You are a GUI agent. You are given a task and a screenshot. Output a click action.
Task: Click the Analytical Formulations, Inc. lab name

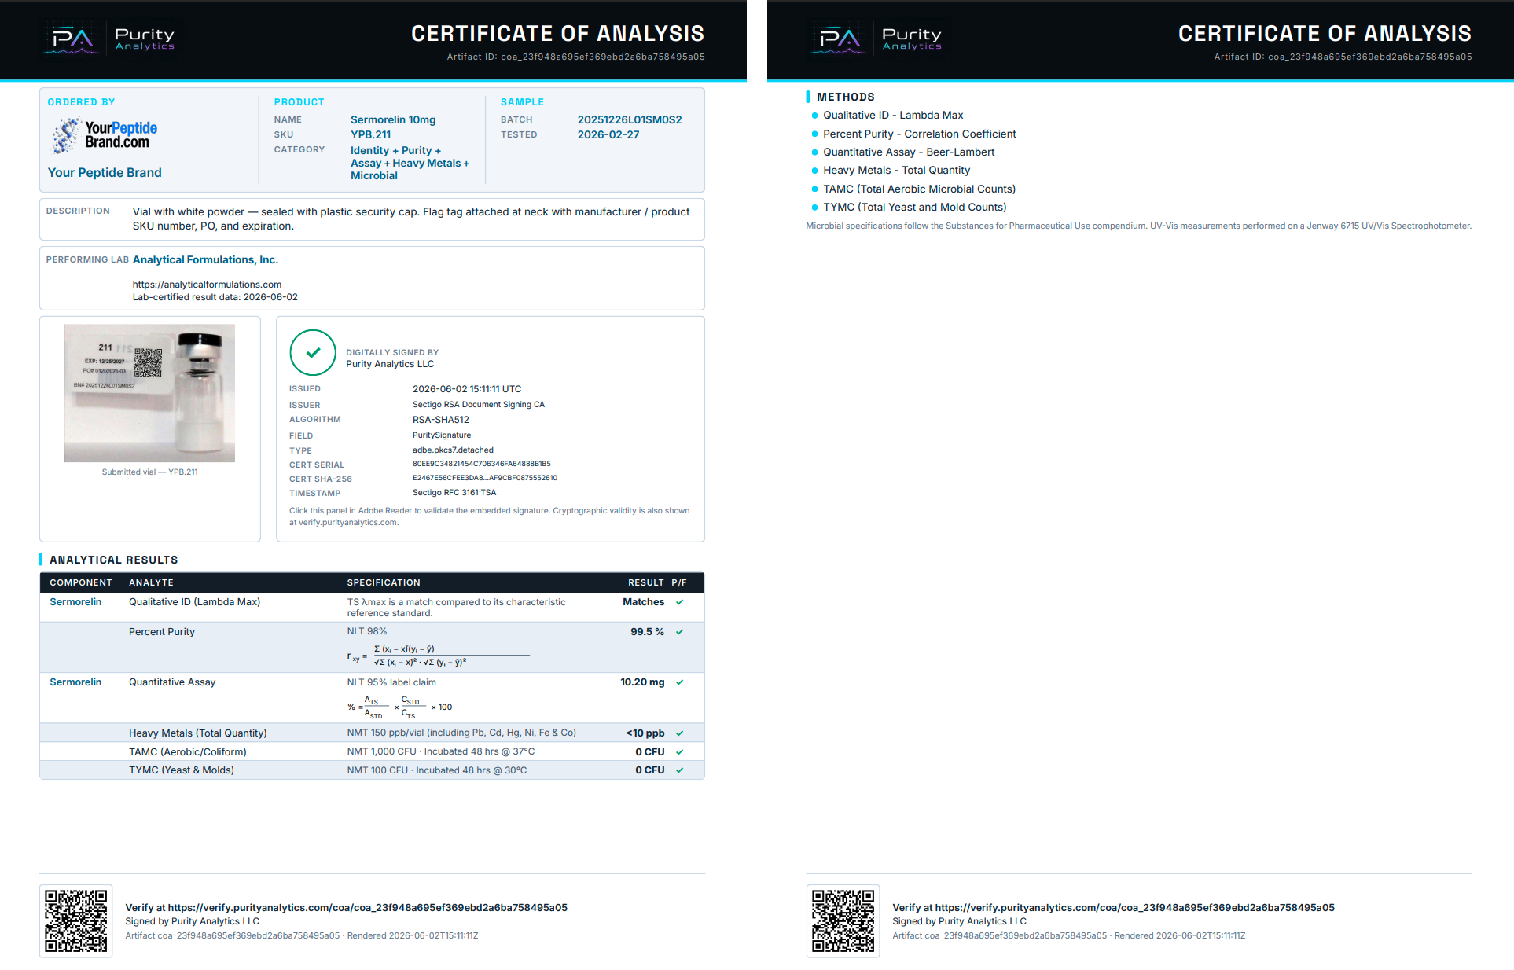(205, 259)
